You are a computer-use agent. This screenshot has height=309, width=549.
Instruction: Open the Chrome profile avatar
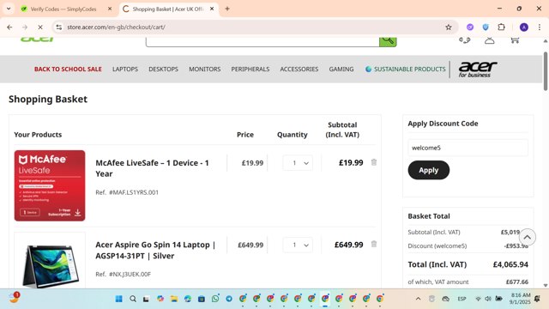524,27
